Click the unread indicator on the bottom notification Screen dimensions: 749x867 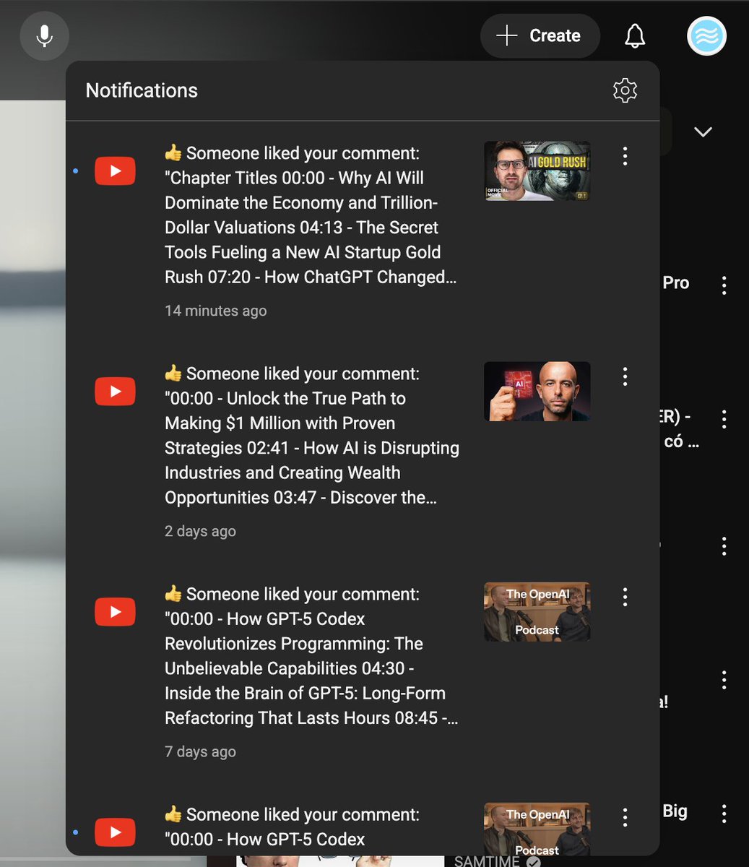coord(75,832)
